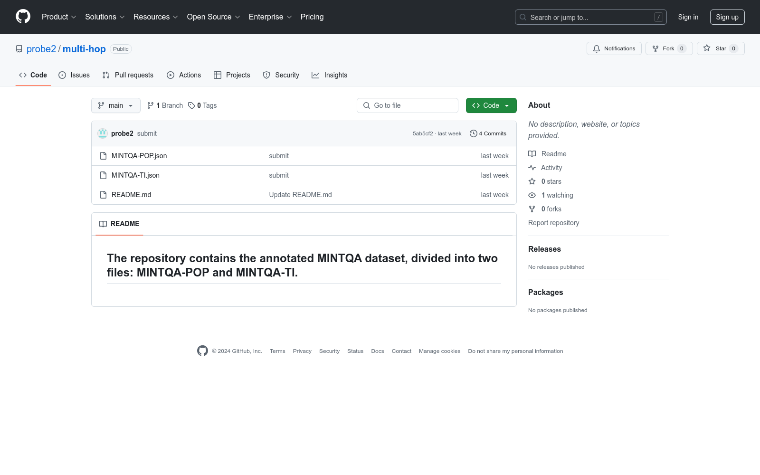Switch to the Actions tab

[x=184, y=75]
